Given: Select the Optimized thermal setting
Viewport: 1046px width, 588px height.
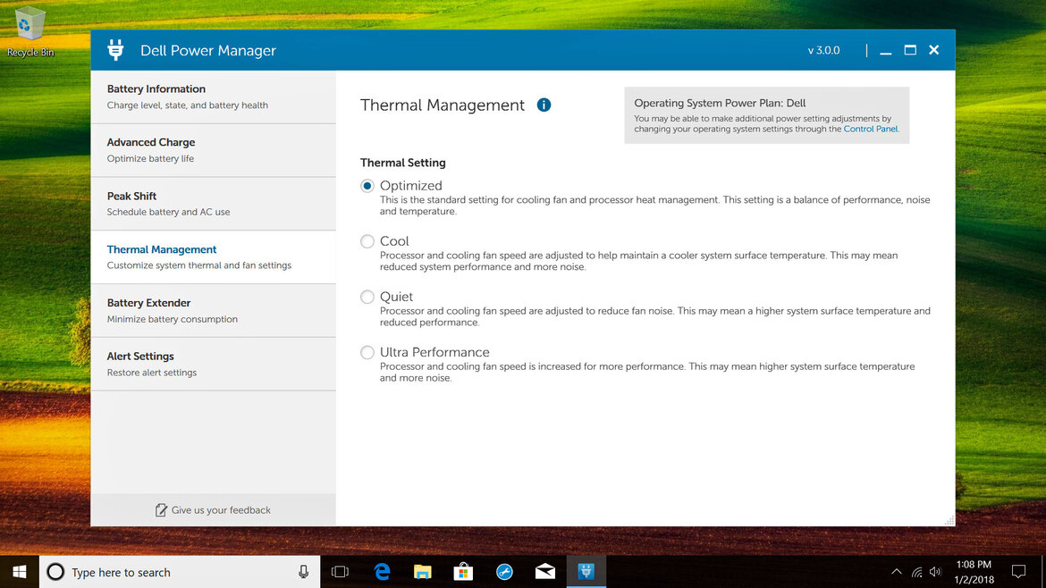Looking at the screenshot, I should click(x=367, y=185).
